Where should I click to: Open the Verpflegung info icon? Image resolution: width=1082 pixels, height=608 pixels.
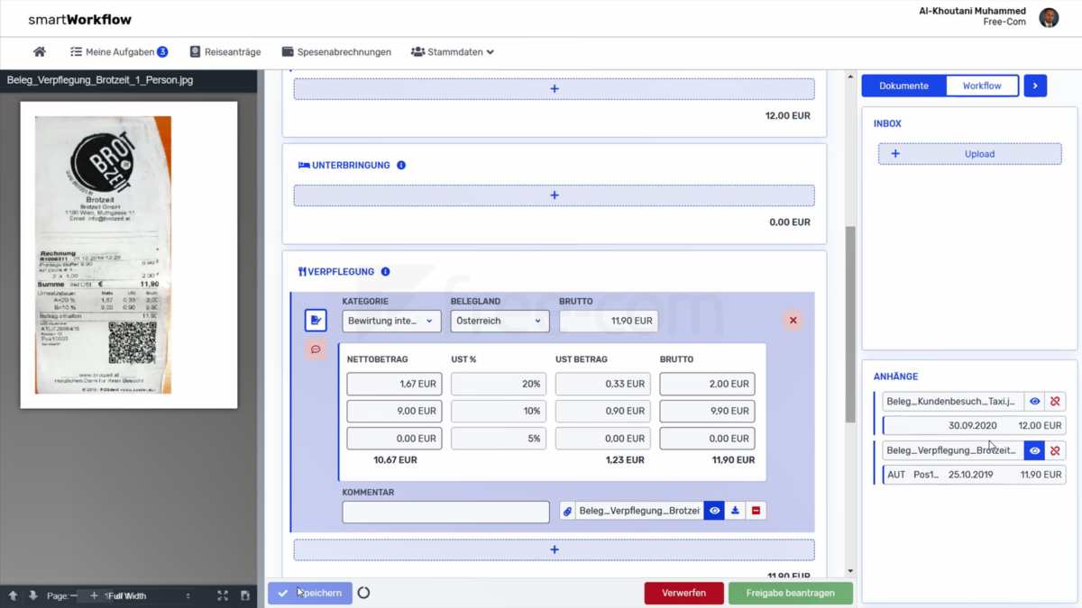[x=385, y=271]
